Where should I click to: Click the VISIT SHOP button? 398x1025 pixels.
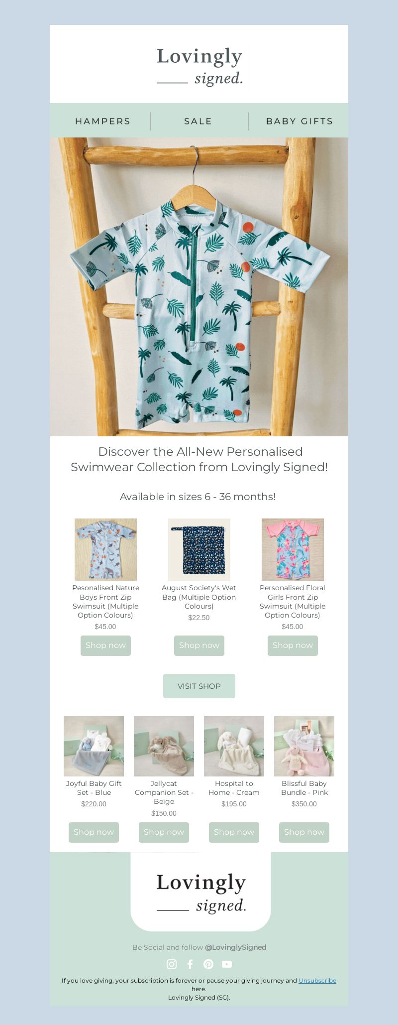point(199,686)
